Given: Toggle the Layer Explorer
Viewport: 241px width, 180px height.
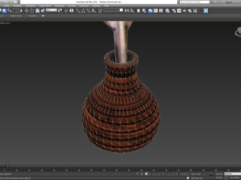Looking at the screenshot, I should 144,10.
